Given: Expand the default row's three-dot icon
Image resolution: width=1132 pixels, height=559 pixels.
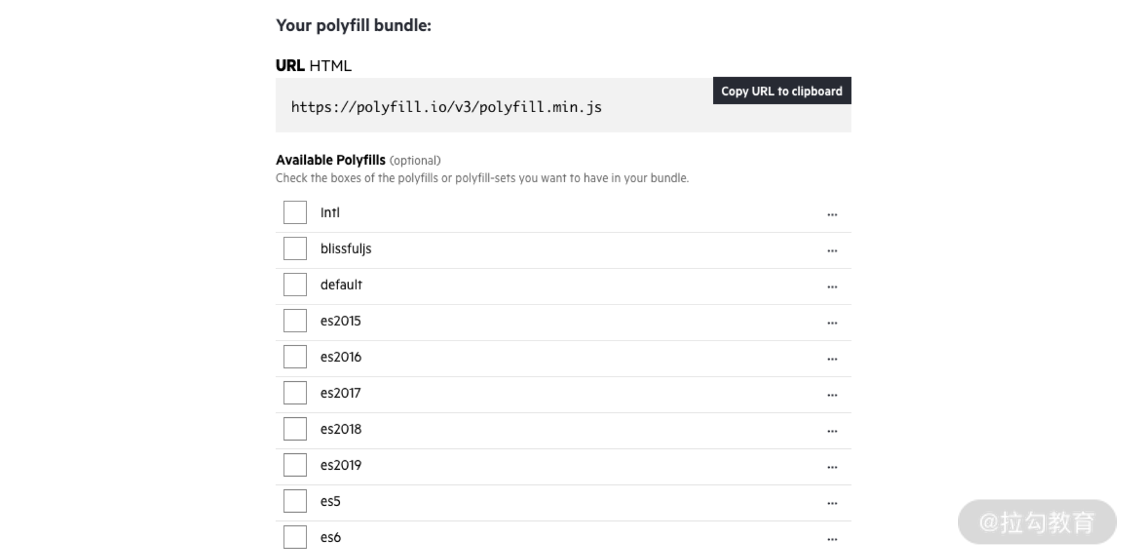Looking at the screenshot, I should (832, 287).
